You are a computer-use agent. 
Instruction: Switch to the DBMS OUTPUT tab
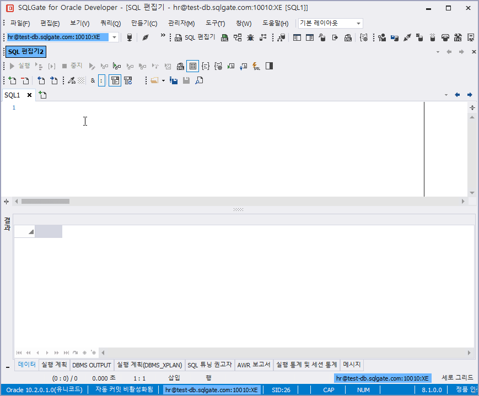92,365
